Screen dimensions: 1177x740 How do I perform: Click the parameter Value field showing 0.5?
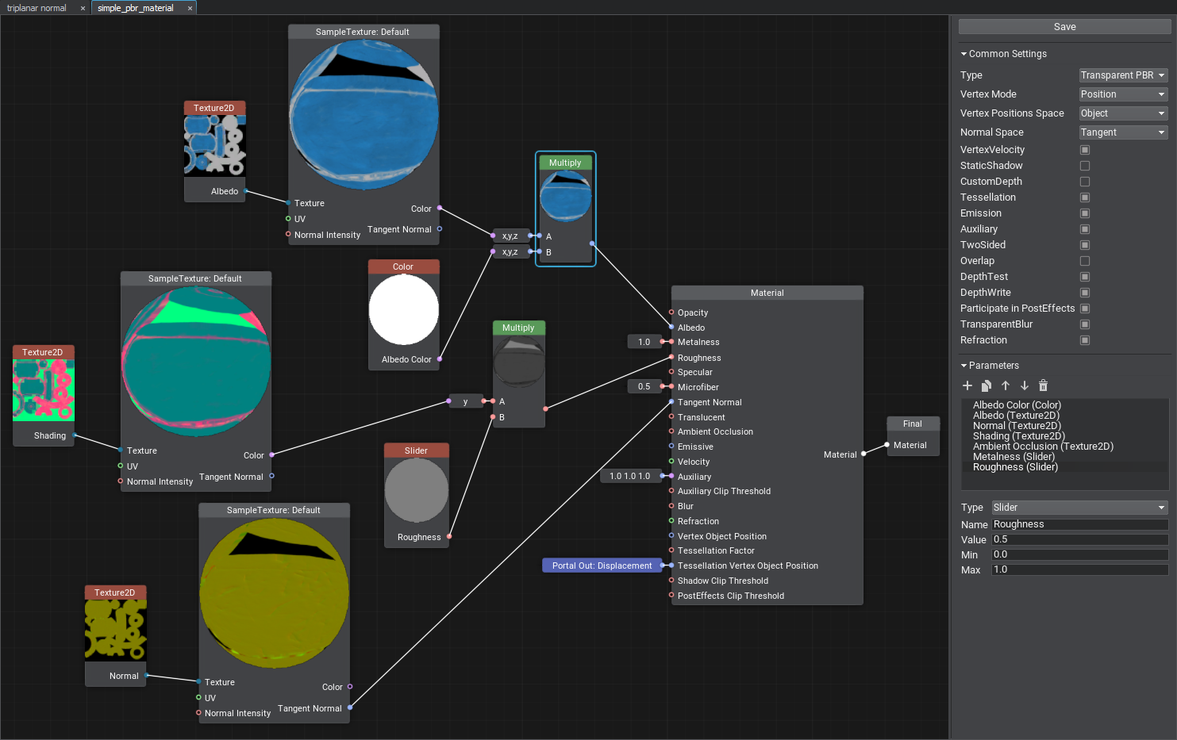pyautogui.click(x=1079, y=539)
